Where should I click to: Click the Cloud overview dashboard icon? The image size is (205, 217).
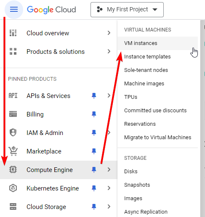(x=13, y=33)
